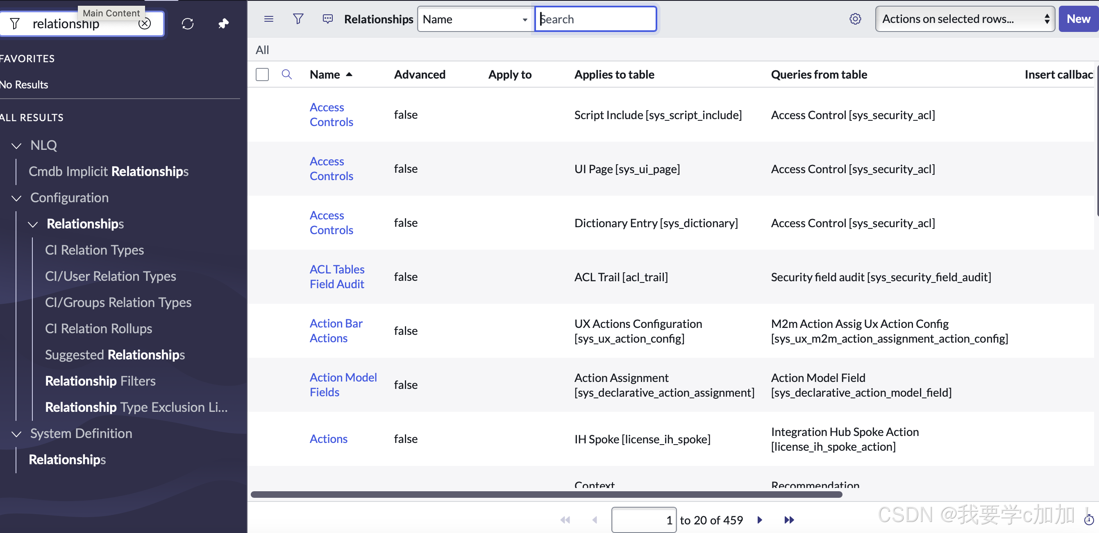Click the New button
The image size is (1099, 533).
1078,19
